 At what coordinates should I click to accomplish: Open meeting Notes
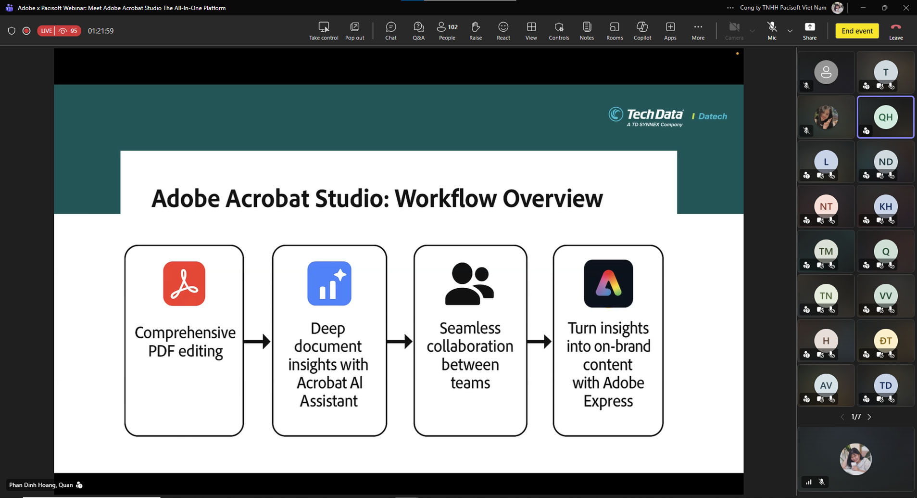(x=587, y=31)
